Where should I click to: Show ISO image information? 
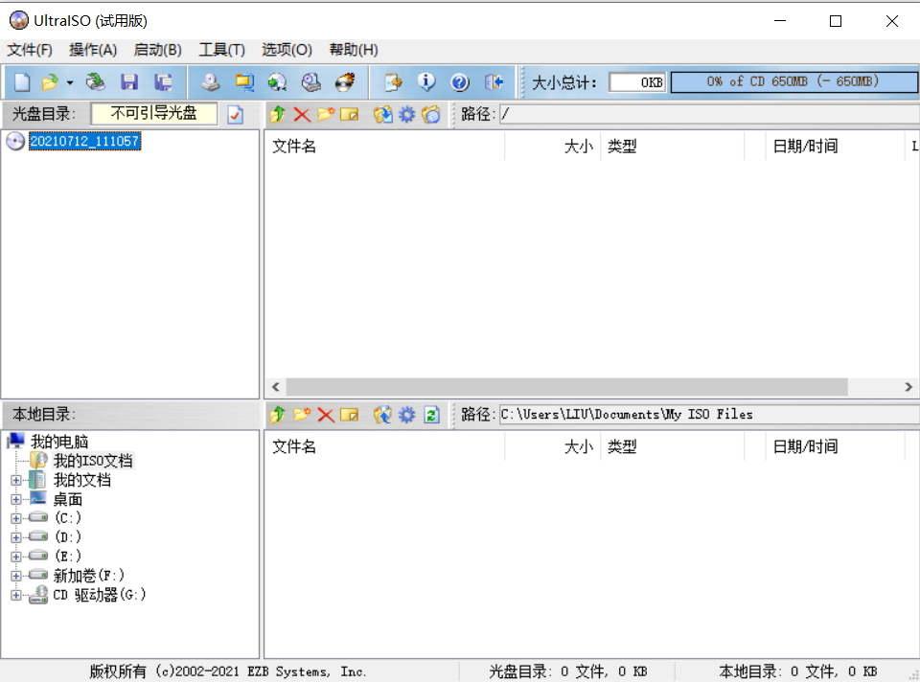click(427, 81)
